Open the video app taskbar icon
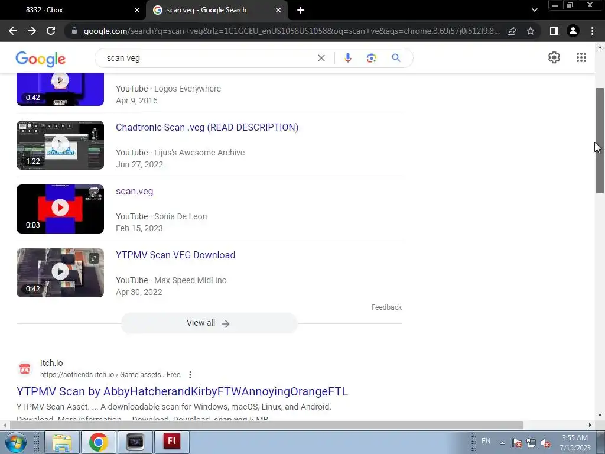This screenshot has height=454, width=605. [x=135, y=442]
